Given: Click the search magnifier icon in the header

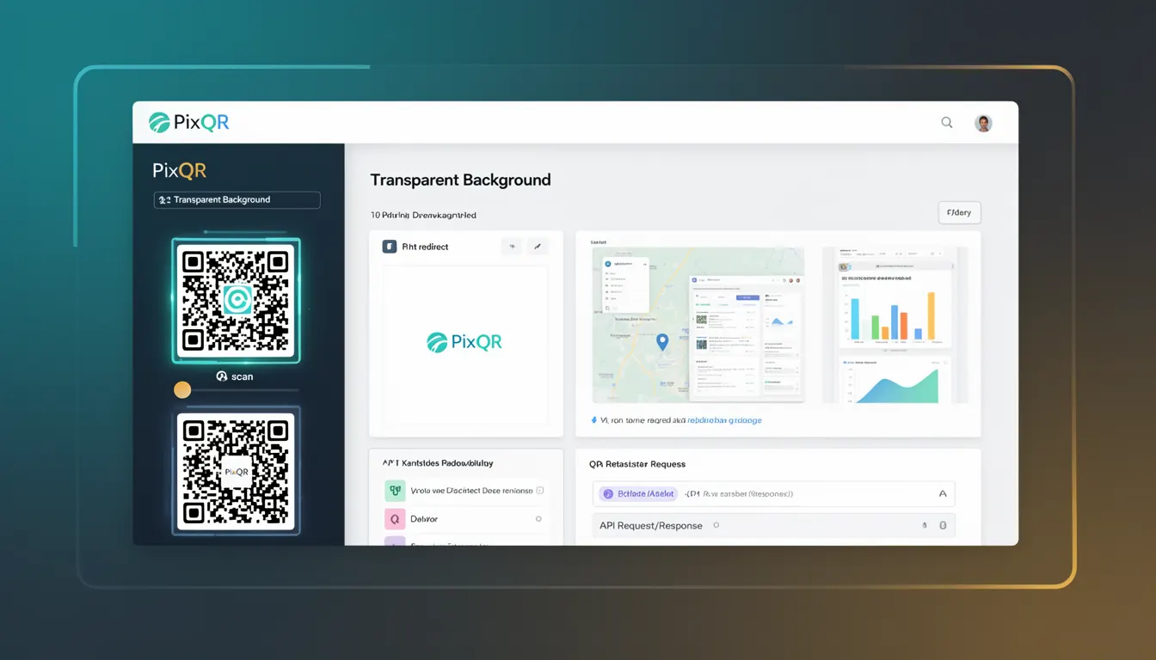Looking at the screenshot, I should coord(947,123).
